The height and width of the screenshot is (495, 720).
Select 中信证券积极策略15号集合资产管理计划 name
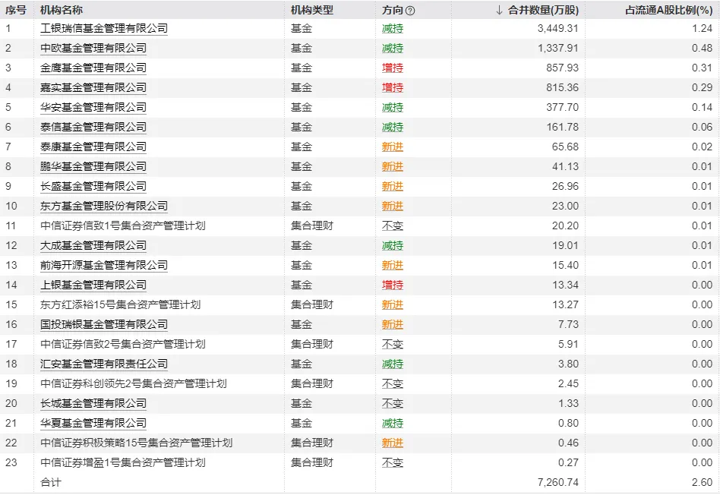[x=137, y=443]
